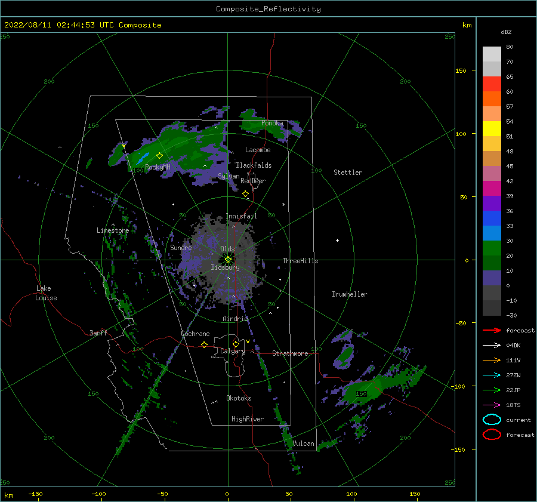Click the magenta 18TS arrow icon

coord(492,405)
